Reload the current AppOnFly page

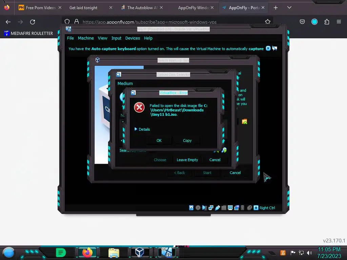pyautogui.click(x=33, y=22)
